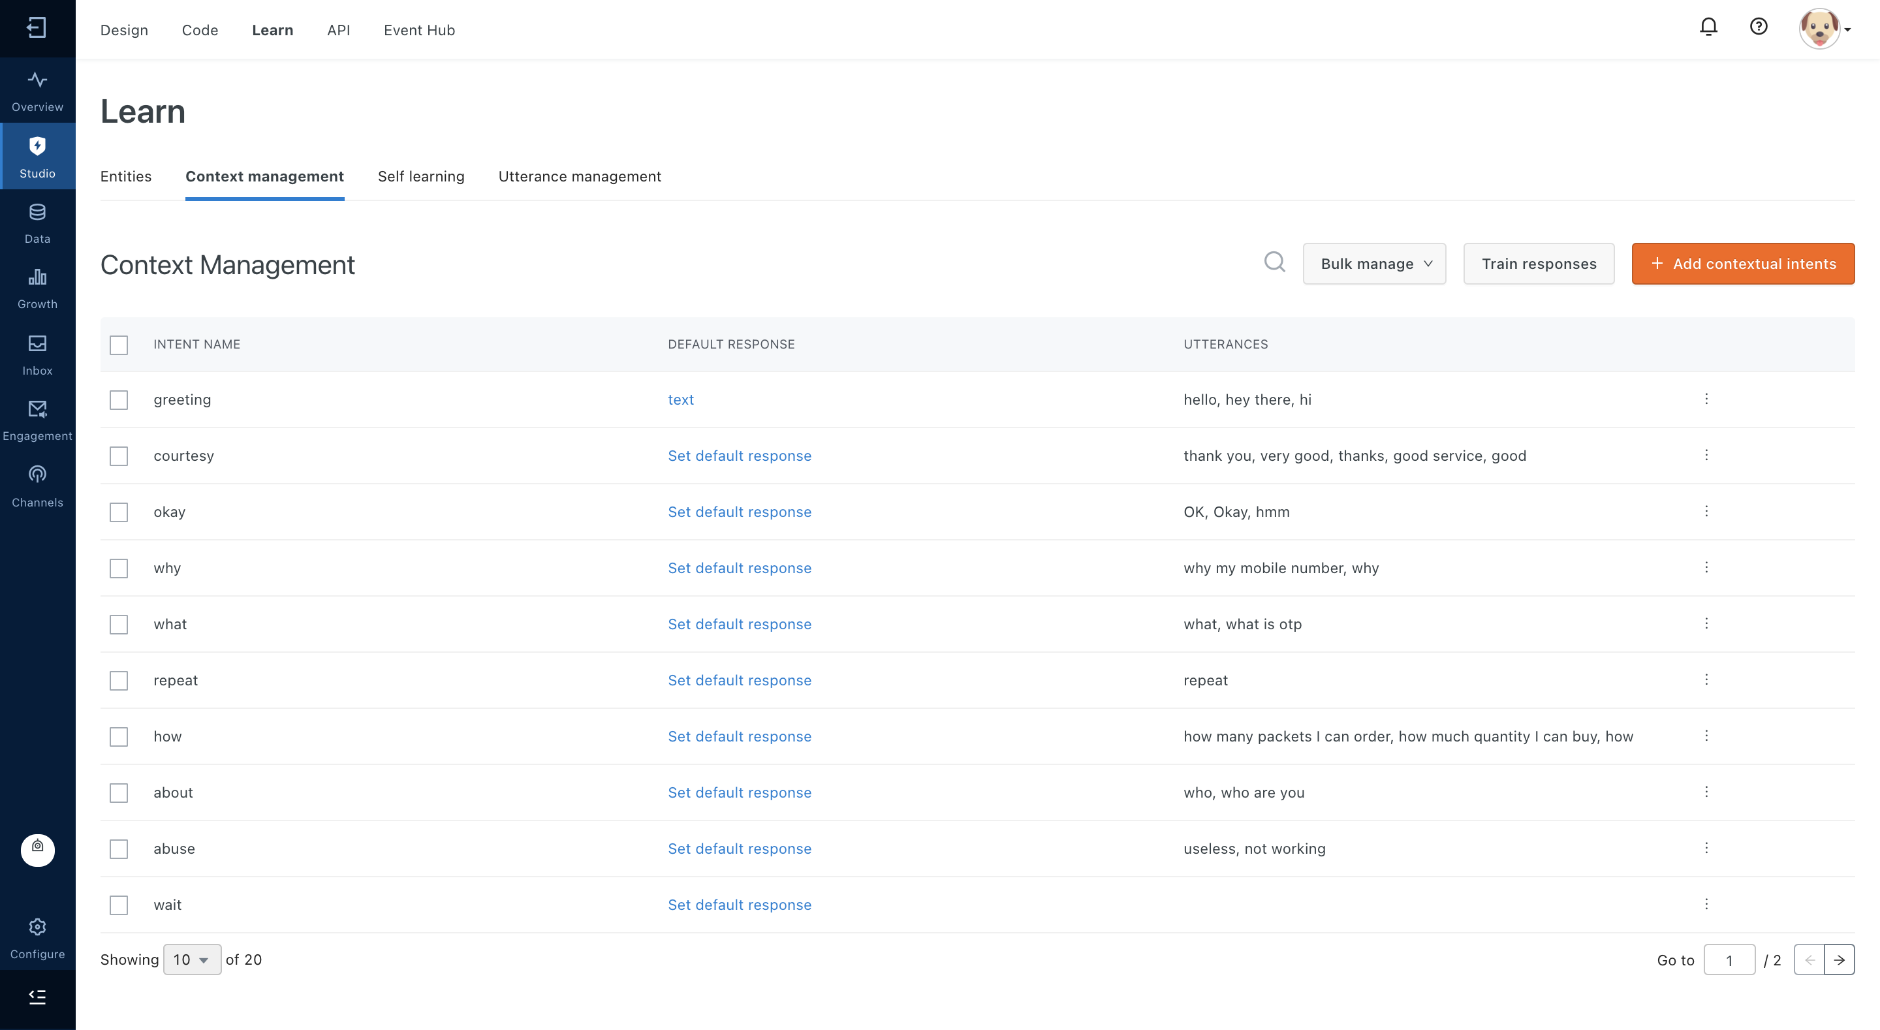Select the Learn top menu item
Screen dimensions: 1880x1030
click(273, 30)
